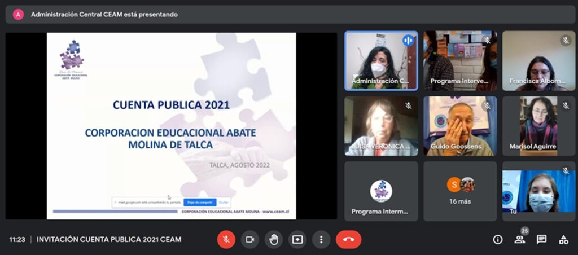Click the Administración Central speaker tile
The width and height of the screenshot is (578, 255).
pos(381,60)
